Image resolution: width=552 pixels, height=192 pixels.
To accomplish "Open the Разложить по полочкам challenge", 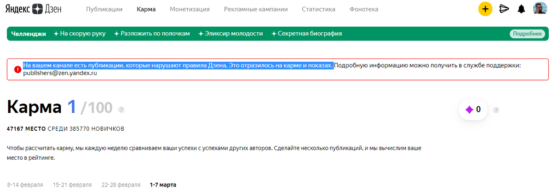I will (x=152, y=34).
